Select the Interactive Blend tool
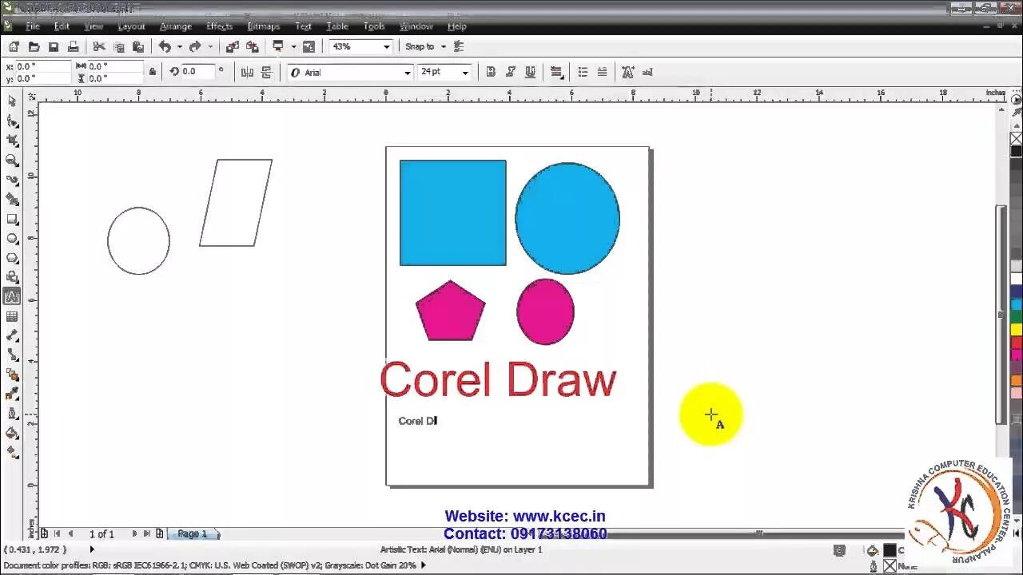 point(12,375)
